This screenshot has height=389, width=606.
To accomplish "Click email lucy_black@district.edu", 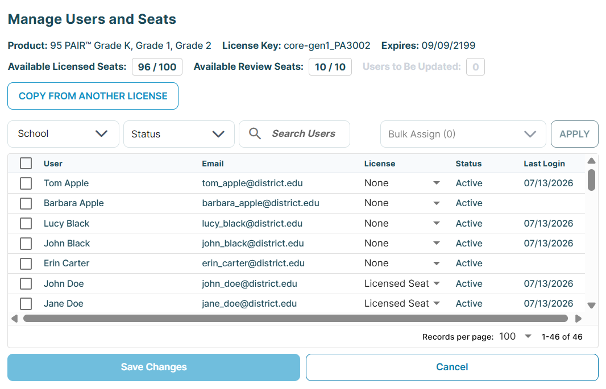I will [x=252, y=223].
